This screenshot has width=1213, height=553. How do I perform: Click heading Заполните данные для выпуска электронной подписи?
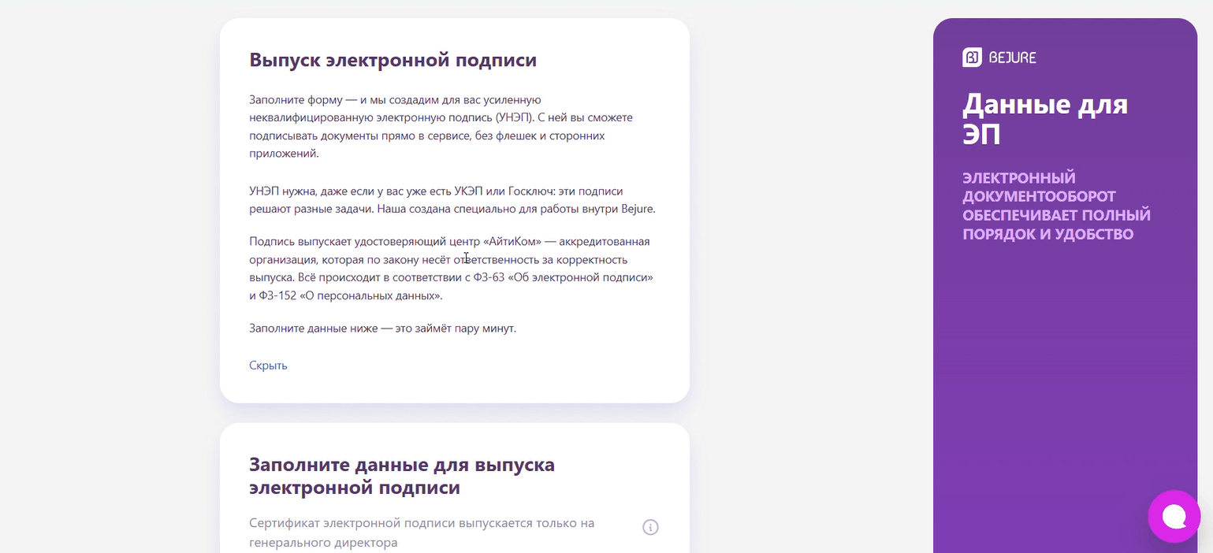pyautogui.click(x=402, y=476)
